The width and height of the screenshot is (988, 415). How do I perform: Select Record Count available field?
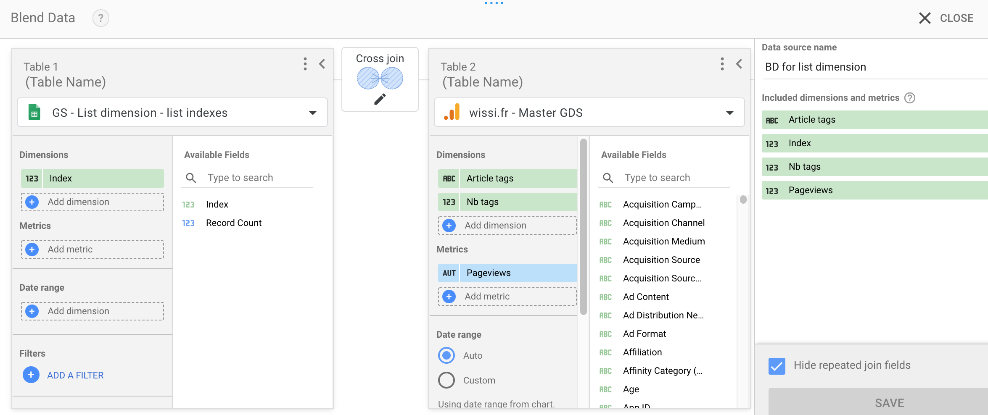(x=234, y=223)
